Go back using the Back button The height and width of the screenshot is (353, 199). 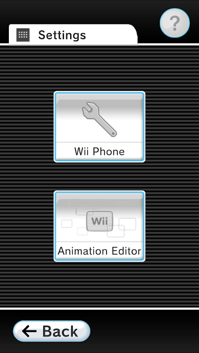[x=52, y=331]
